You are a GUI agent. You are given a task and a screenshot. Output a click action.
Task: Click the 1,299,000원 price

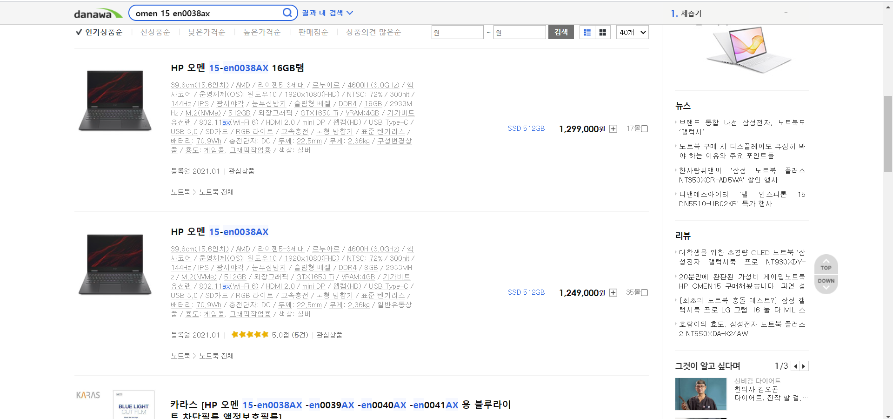[x=582, y=129]
